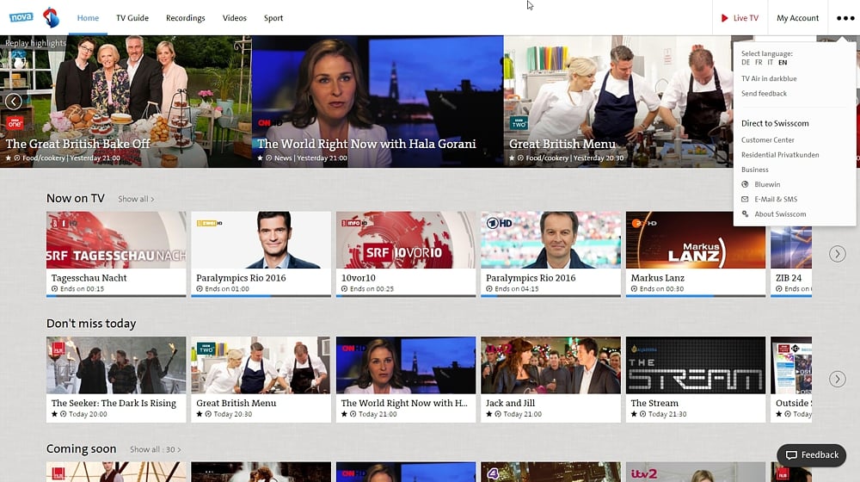The width and height of the screenshot is (860, 482).
Task: Click the nova logo badge
Action: 21,17
